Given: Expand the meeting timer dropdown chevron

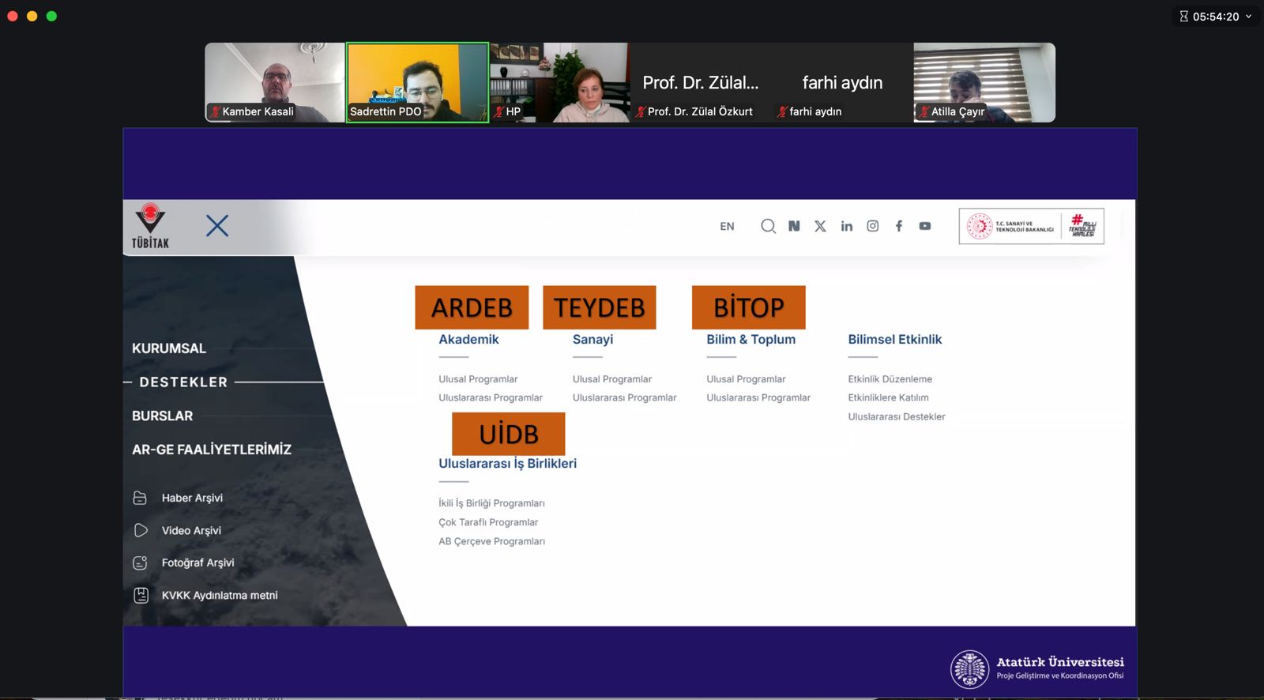Looking at the screenshot, I should pyautogui.click(x=1249, y=17).
